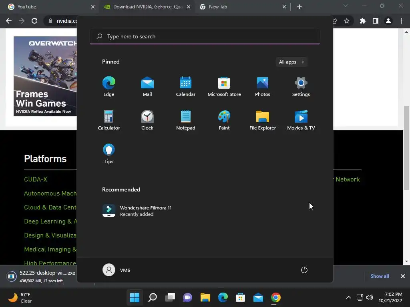Close the downloads bar
Viewport: 410px width, 307px height.
click(403, 276)
